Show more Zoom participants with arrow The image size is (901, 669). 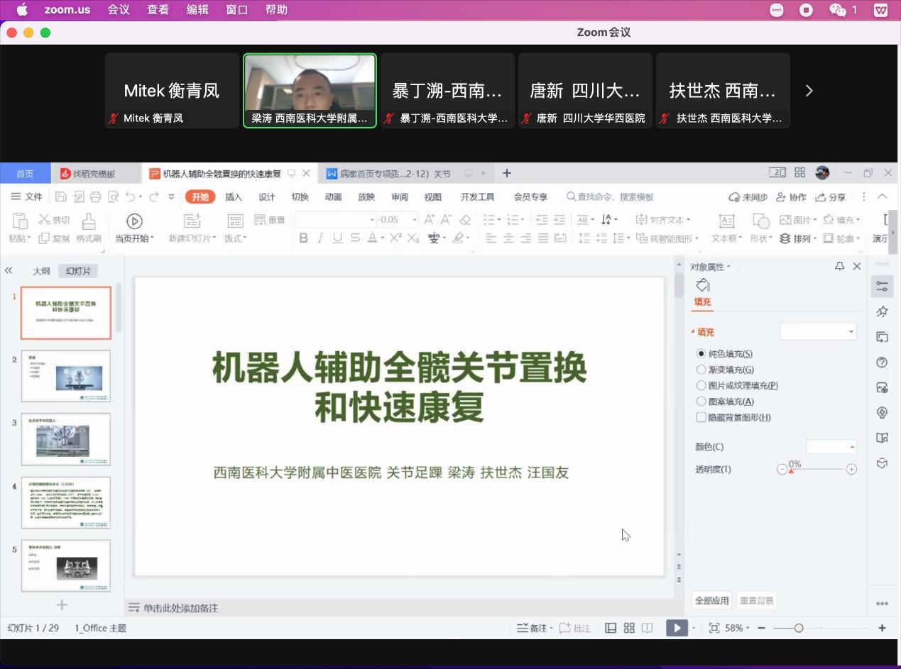(x=809, y=91)
